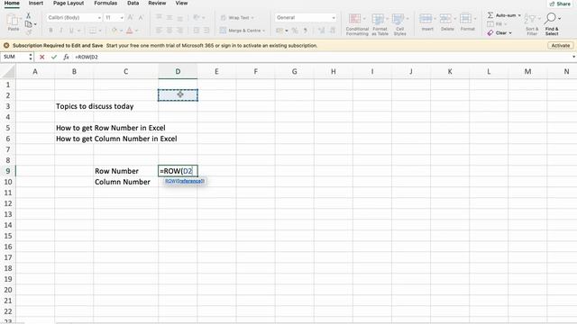
Task: Apply the red font colour
Action: click(x=130, y=31)
